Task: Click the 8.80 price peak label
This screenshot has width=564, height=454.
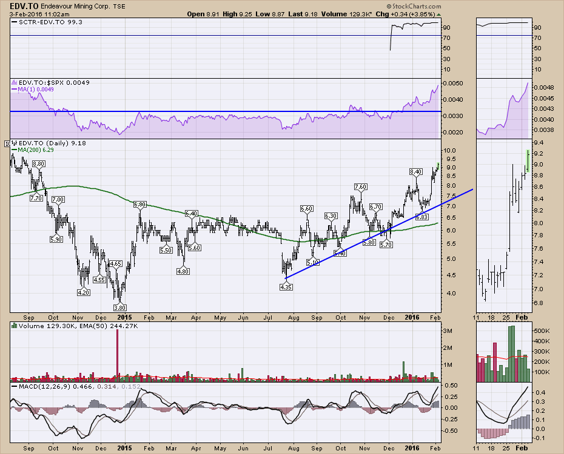Action: (x=38, y=163)
